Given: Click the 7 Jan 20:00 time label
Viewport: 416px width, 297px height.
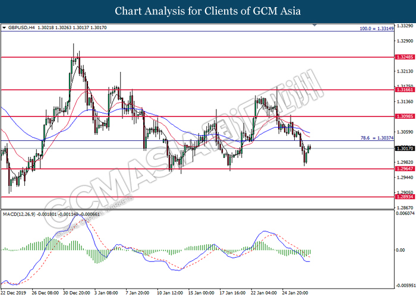Looking at the screenshot, I should (137, 293).
